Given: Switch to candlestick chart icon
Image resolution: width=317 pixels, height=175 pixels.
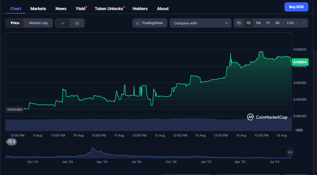Looking at the screenshot, I should [77, 23].
